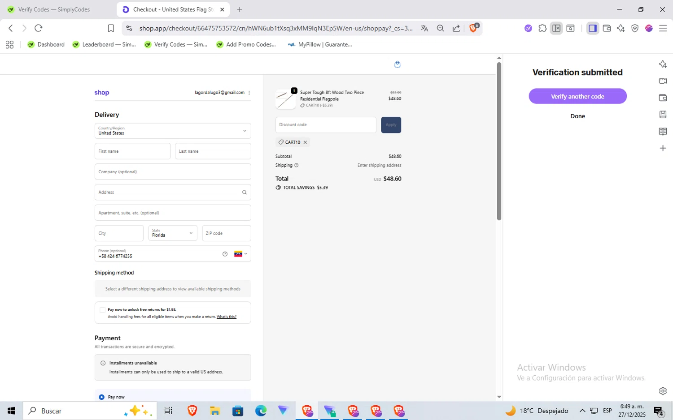Go back to the previous page
Viewport: 673px width, 420px height.
(11, 28)
